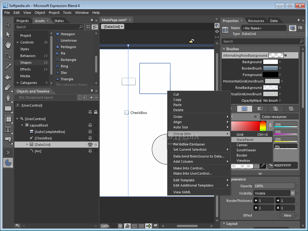308x231 pixels.
Task: Toggle show snap grid button
Action: 134,226
